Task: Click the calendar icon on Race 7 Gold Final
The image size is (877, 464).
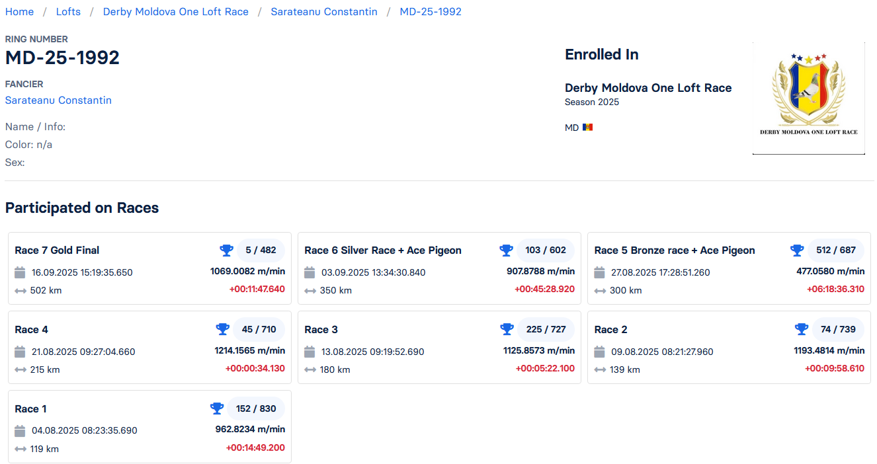Action: click(20, 272)
